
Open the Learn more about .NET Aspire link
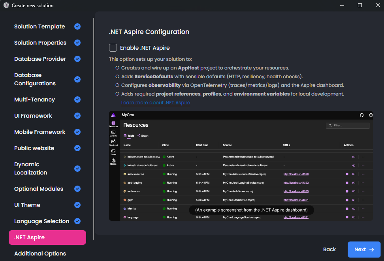pyautogui.click(x=155, y=103)
